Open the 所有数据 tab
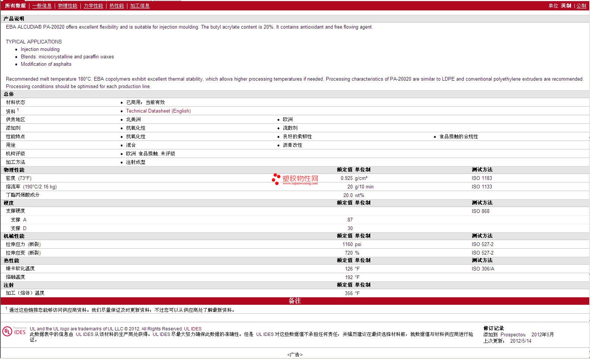590x359 pixels. click(x=15, y=6)
